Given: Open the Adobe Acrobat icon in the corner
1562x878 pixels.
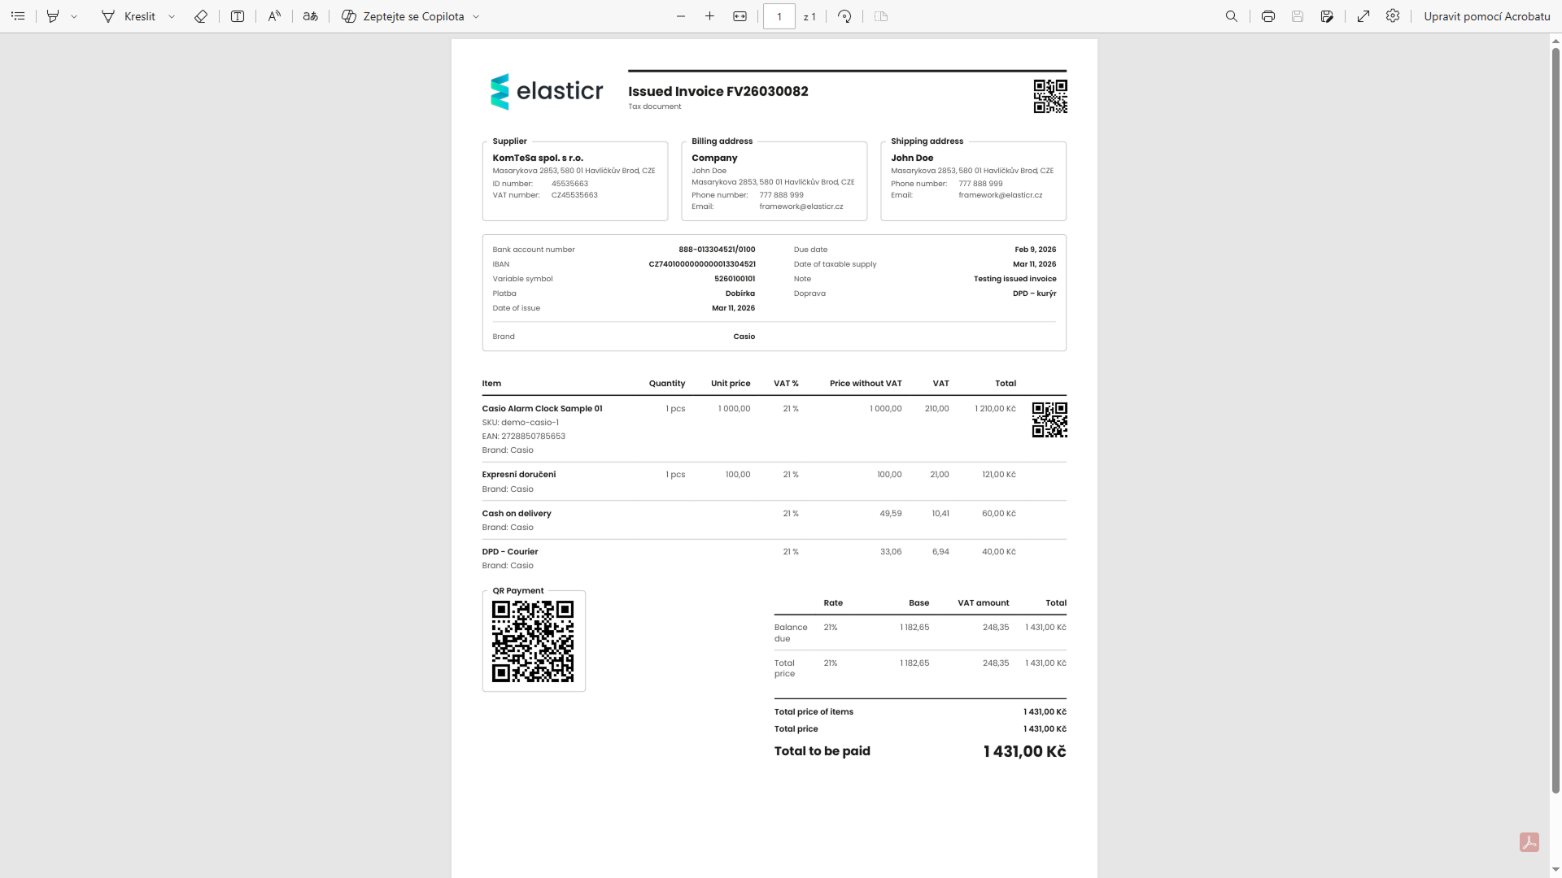Looking at the screenshot, I should point(1530,843).
